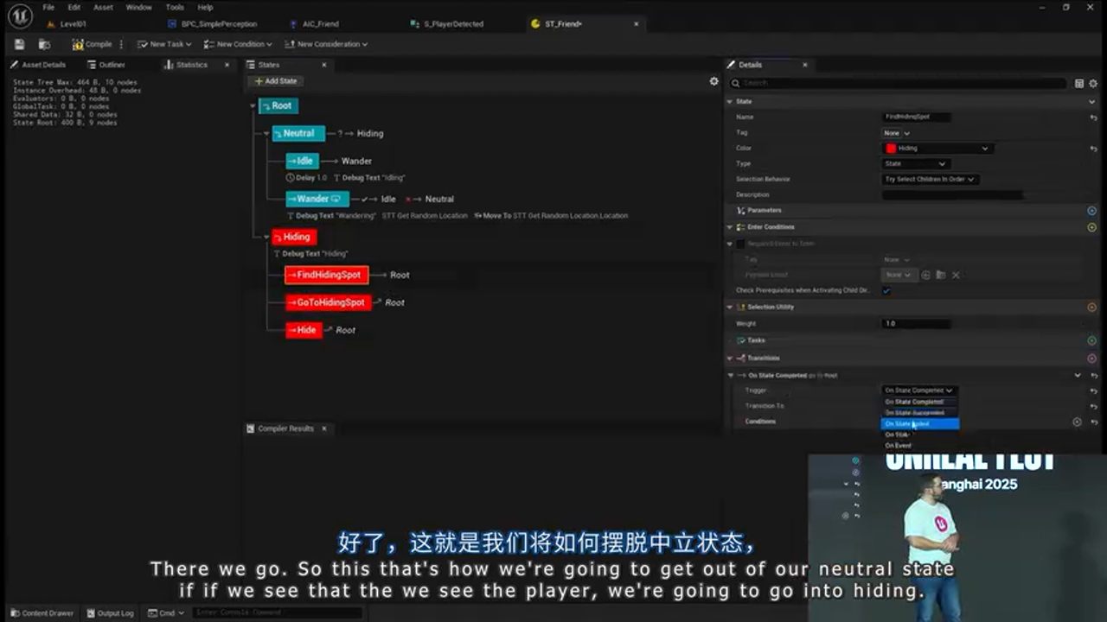Click the Add State button
This screenshot has width=1107, height=622.
[275, 80]
